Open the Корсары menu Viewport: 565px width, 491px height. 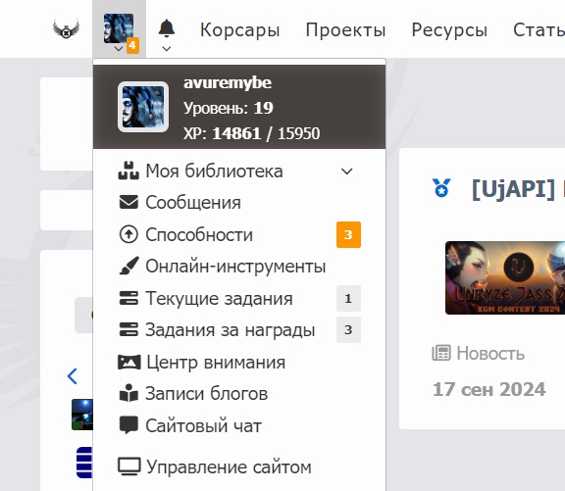click(240, 29)
